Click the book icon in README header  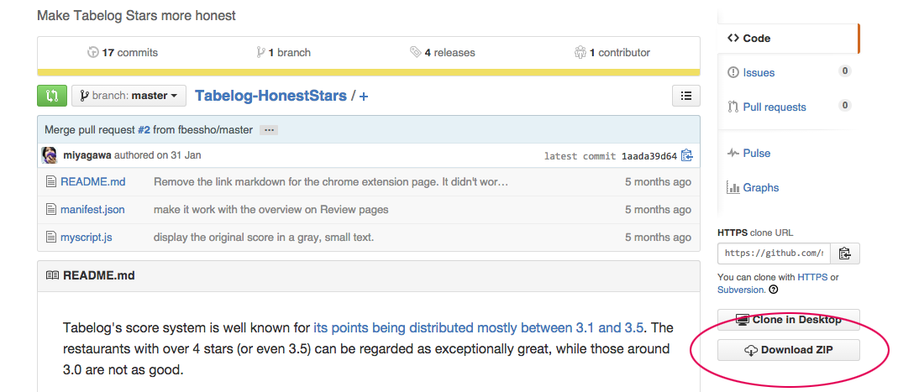(52, 275)
